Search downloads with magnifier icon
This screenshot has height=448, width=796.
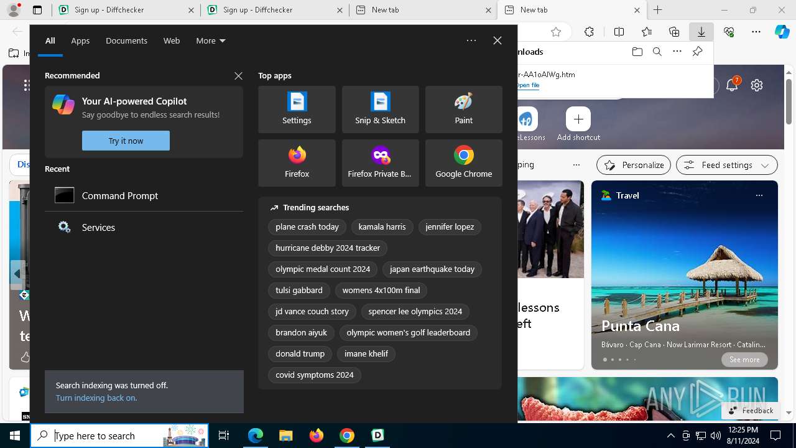click(x=657, y=52)
